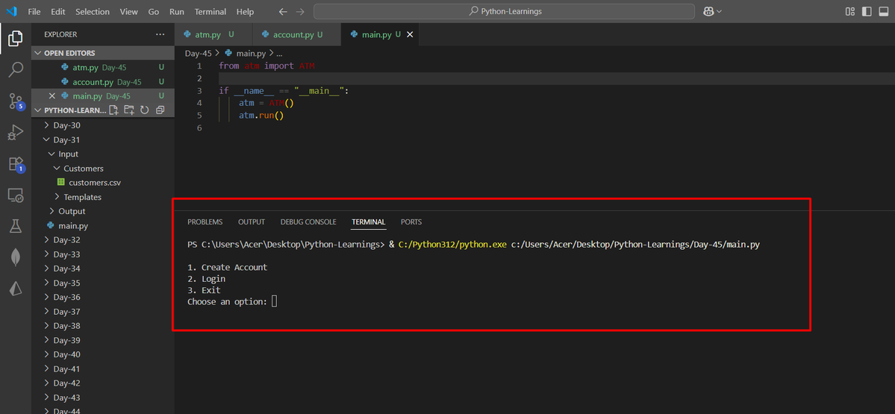This screenshot has height=414, width=895.
Task: Open the Run menu
Action: point(177,11)
